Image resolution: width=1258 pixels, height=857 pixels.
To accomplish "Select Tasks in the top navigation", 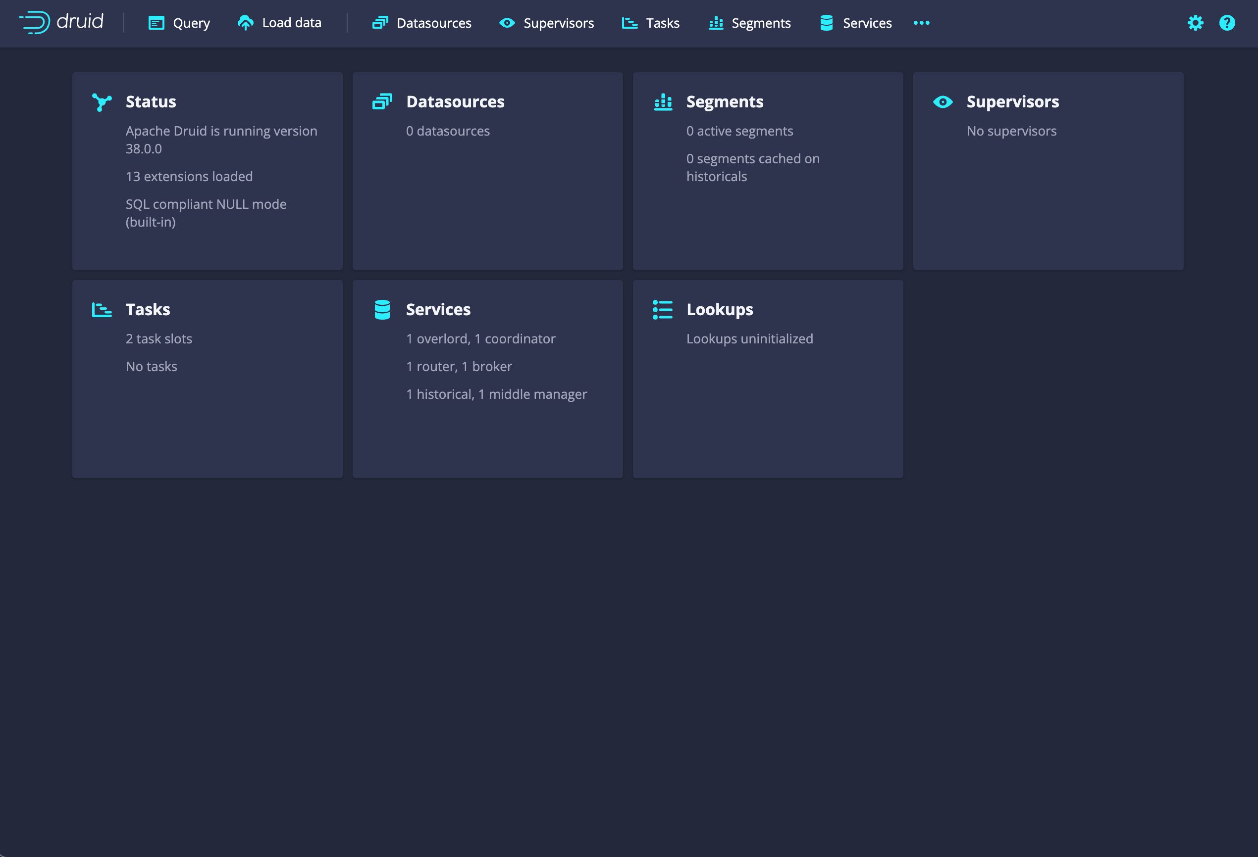I will tap(650, 23).
